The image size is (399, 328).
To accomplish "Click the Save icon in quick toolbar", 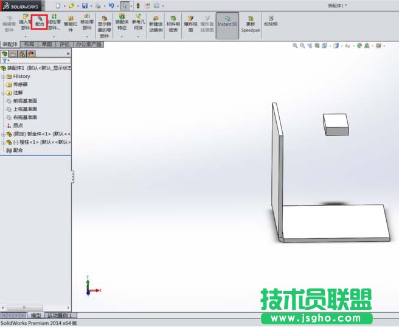I will click(x=85, y=5).
